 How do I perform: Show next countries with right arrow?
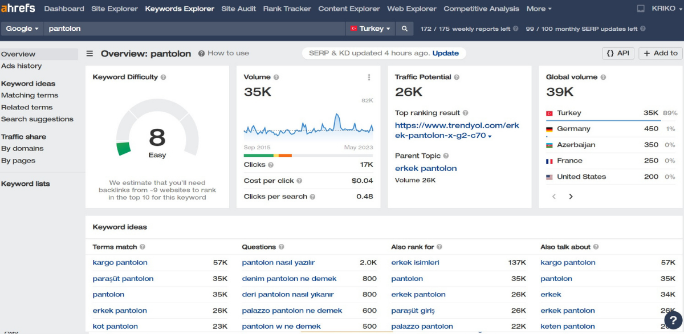point(571,196)
